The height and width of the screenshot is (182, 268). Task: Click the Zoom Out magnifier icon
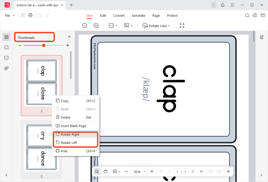[x=85, y=26]
